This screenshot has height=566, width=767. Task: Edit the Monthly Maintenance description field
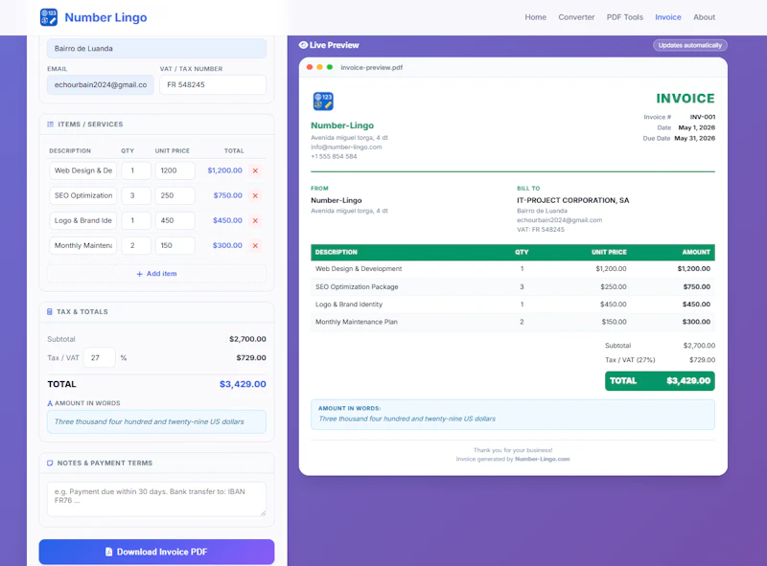[x=82, y=245]
